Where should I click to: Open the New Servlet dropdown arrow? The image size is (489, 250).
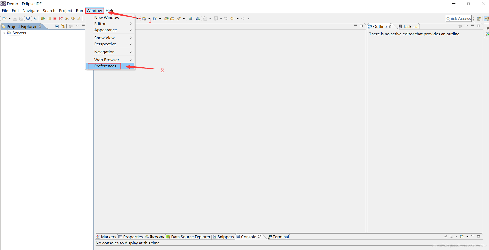pos(160,18)
